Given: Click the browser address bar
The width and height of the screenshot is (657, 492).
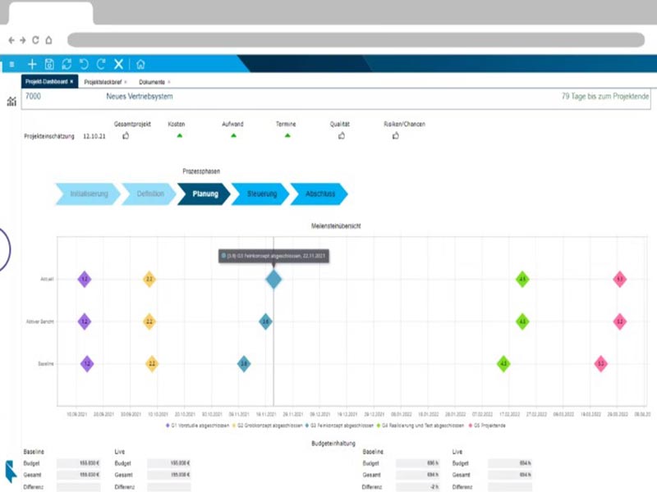Looking at the screenshot, I should tap(353, 39).
